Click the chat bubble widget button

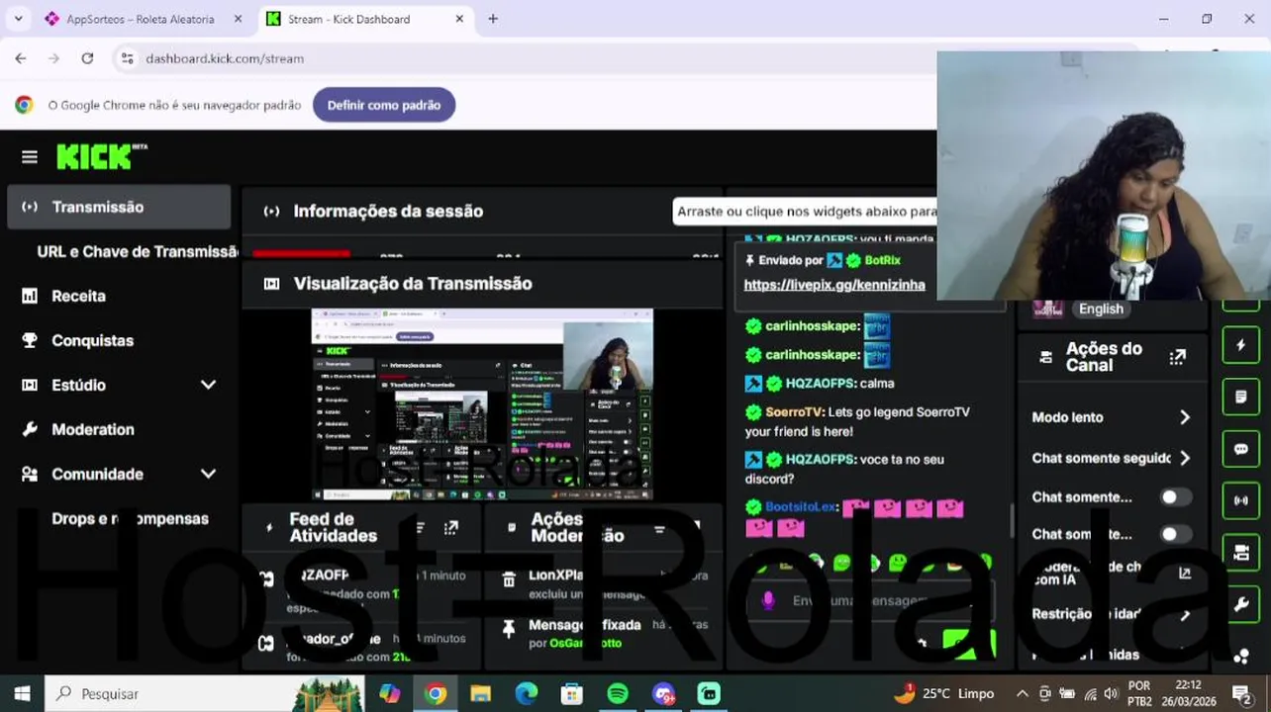click(1241, 449)
